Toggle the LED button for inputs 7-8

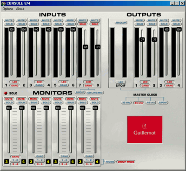[x=88, y=82]
